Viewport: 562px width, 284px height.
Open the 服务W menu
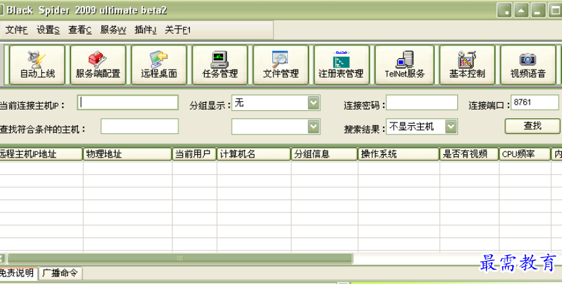pyautogui.click(x=113, y=30)
